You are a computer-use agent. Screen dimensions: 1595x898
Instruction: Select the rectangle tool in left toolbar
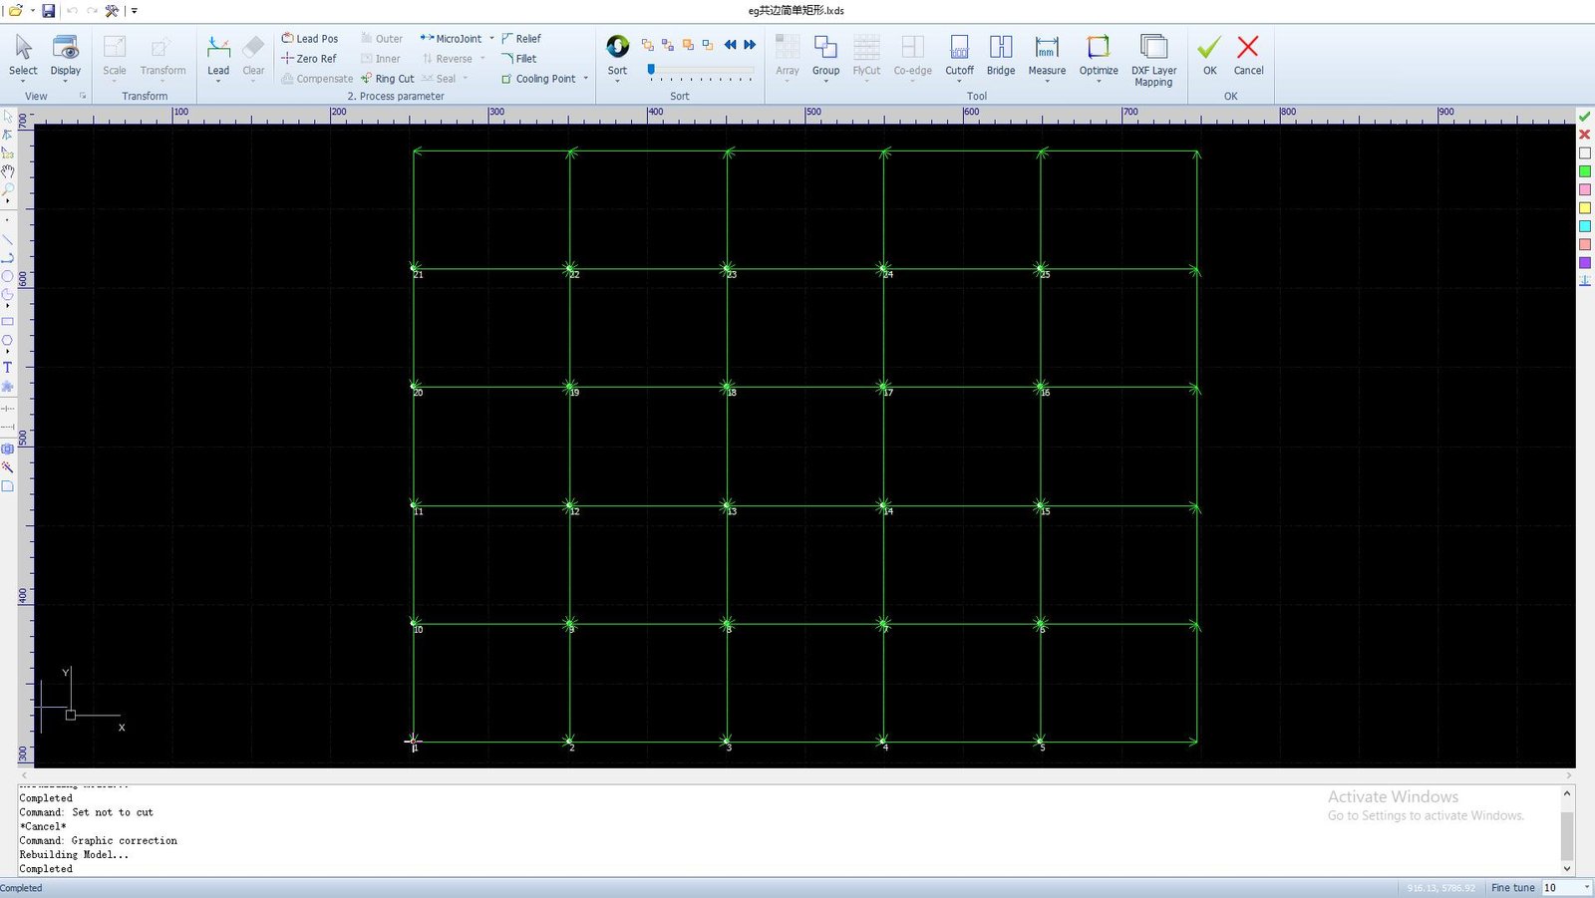coord(8,322)
